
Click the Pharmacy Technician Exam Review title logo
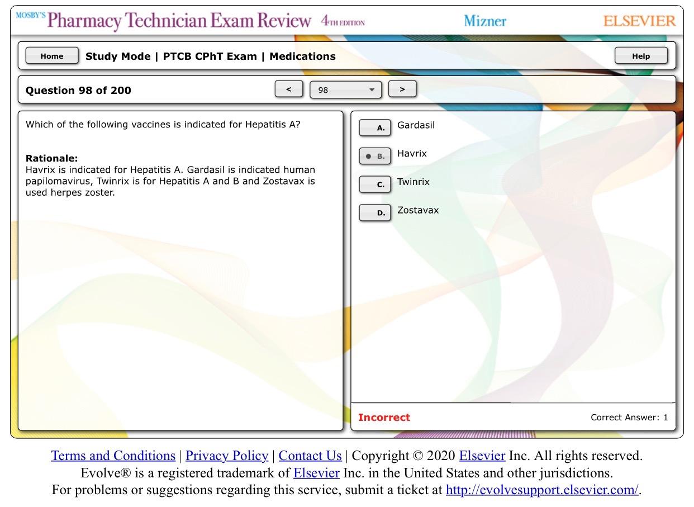point(179,21)
